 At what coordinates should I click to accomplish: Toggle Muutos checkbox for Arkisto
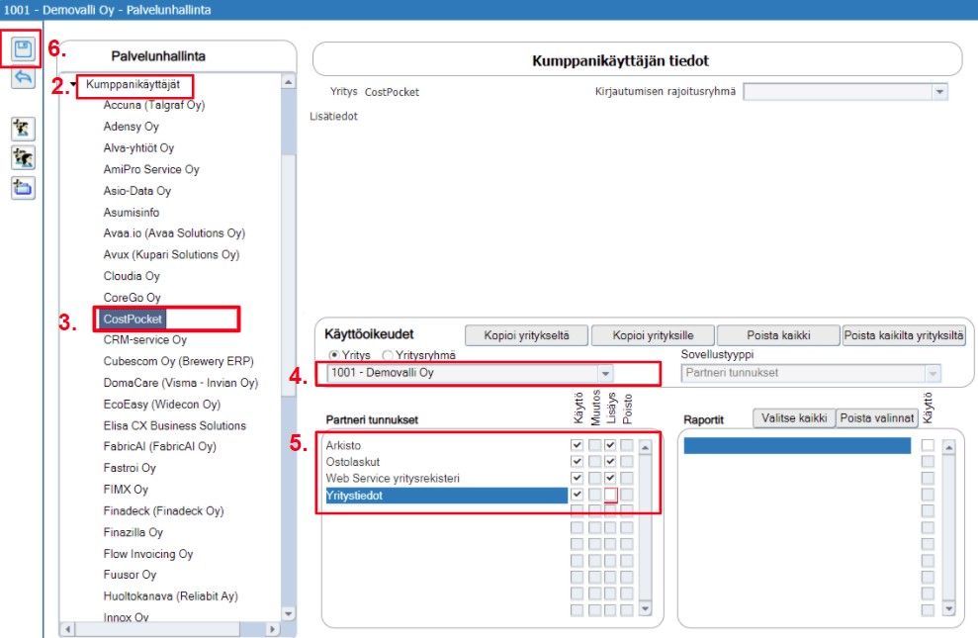(595, 445)
